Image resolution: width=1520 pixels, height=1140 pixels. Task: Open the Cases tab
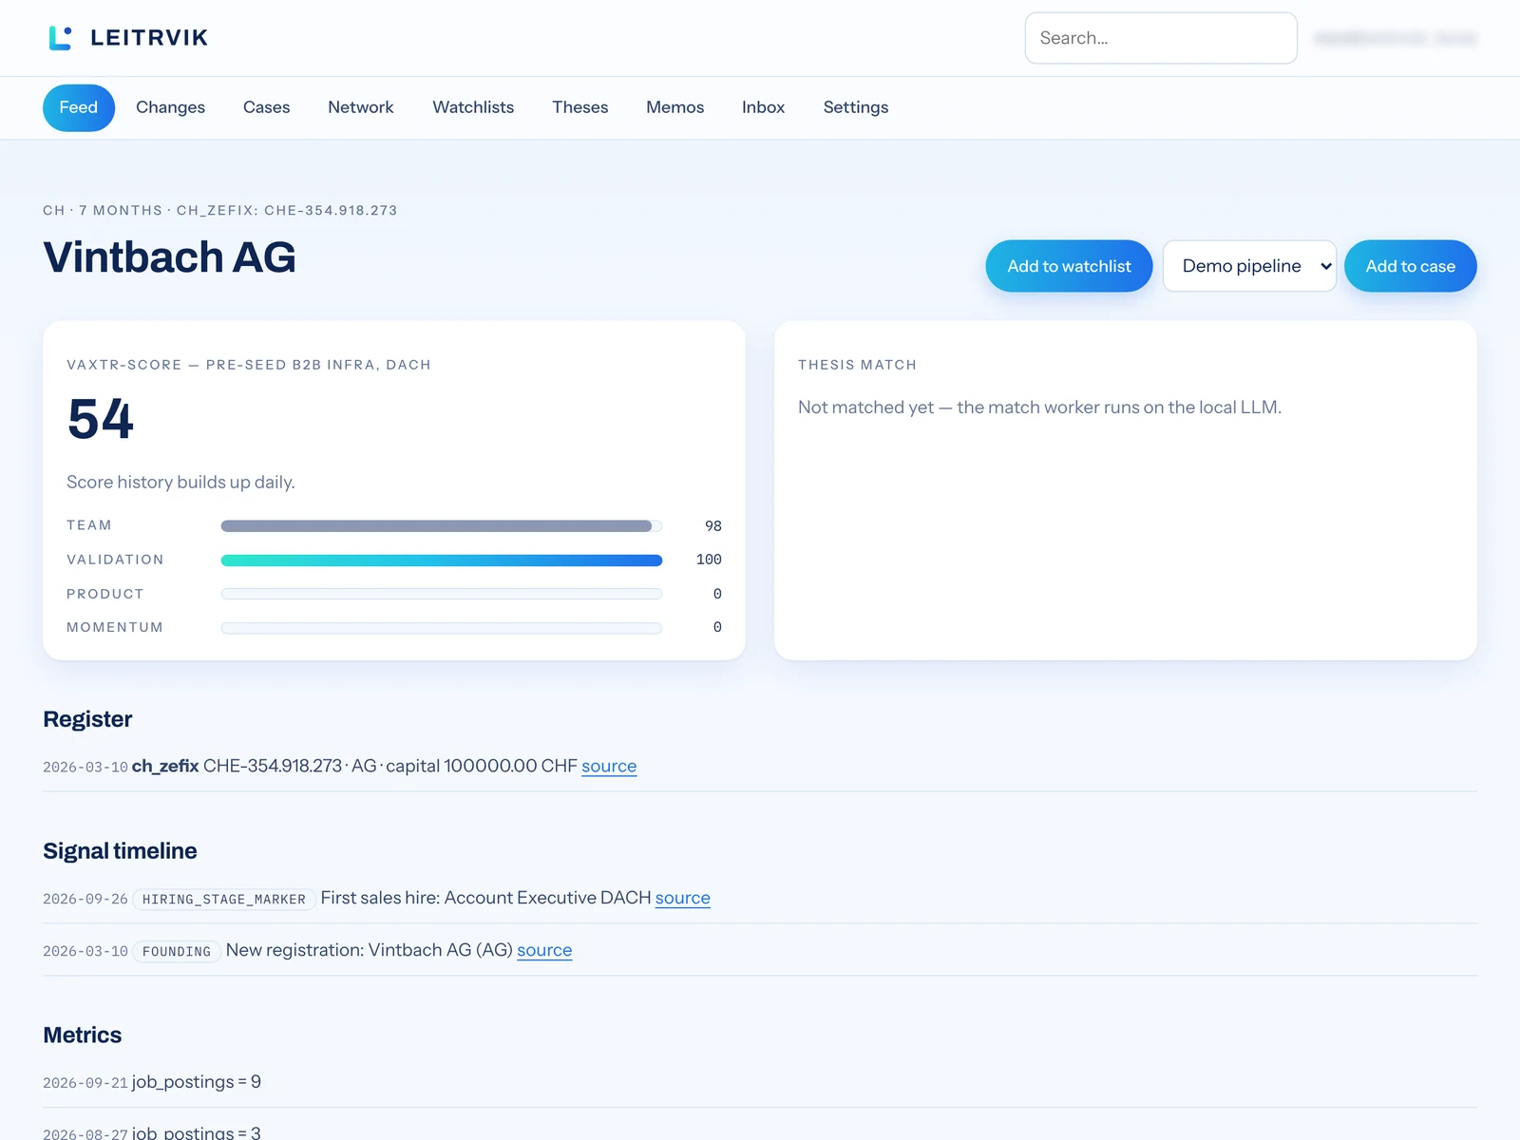tap(266, 107)
